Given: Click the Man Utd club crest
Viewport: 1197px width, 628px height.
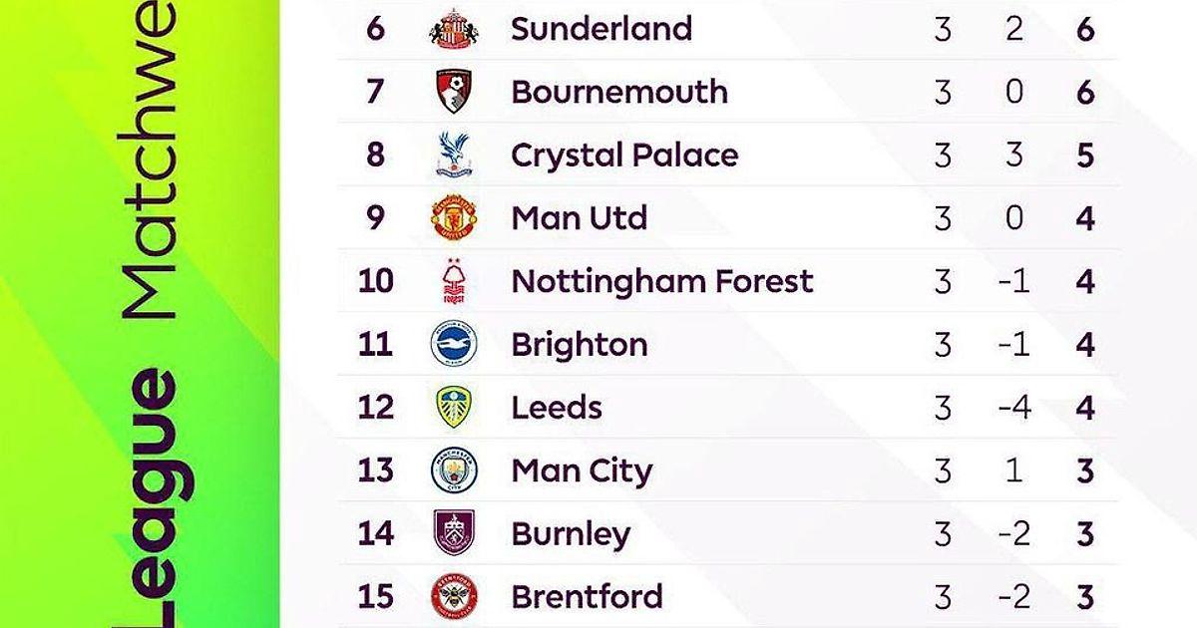Looking at the screenshot, I should click(x=454, y=218).
